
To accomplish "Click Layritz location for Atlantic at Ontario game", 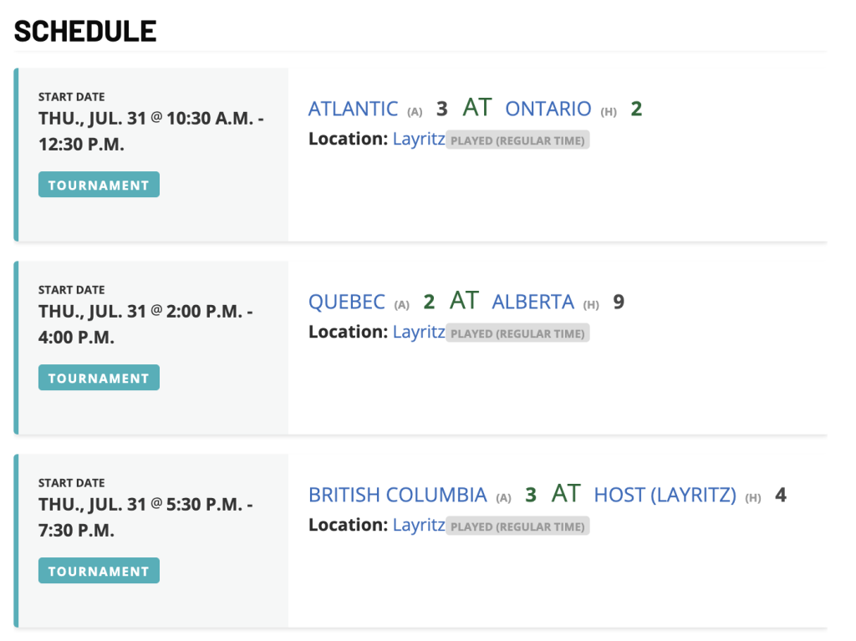I will tap(419, 139).
